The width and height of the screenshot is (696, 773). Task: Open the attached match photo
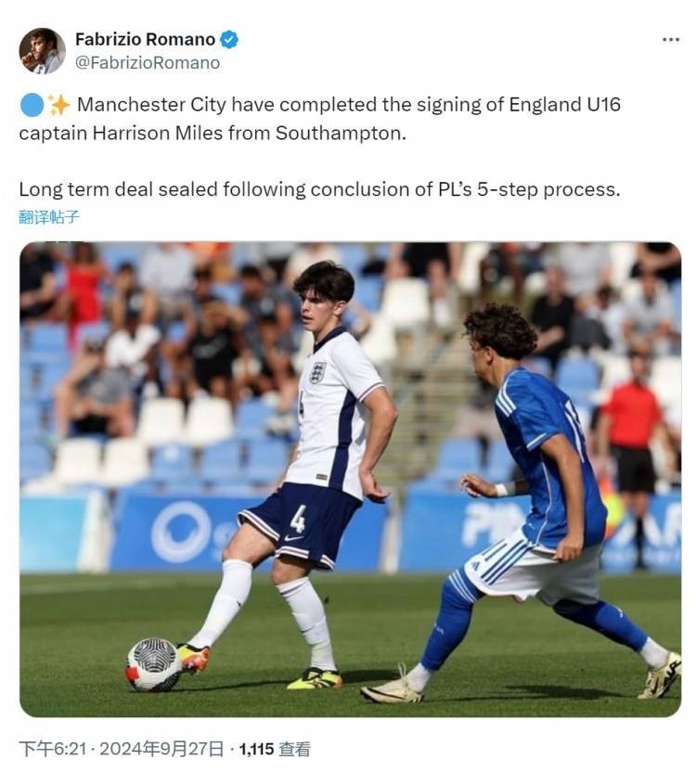pyautogui.click(x=350, y=479)
